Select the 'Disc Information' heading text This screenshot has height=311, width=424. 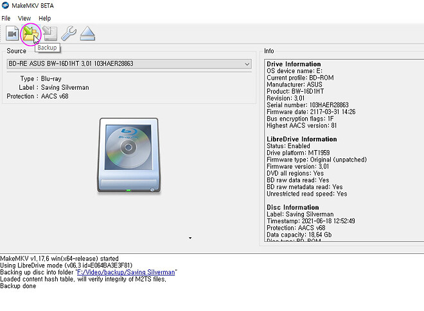293,207
